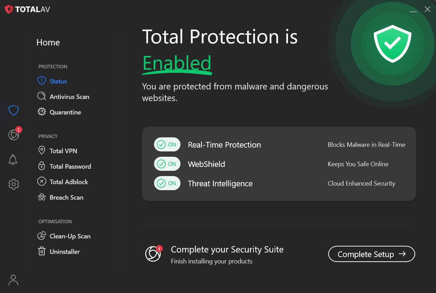This screenshot has height=293, width=436.
Task: Select Status in Protection menu
Action: click(x=58, y=81)
